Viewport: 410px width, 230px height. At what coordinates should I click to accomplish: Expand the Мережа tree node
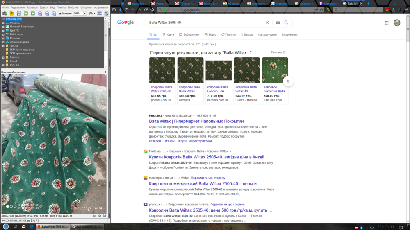click(x=3, y=38)
